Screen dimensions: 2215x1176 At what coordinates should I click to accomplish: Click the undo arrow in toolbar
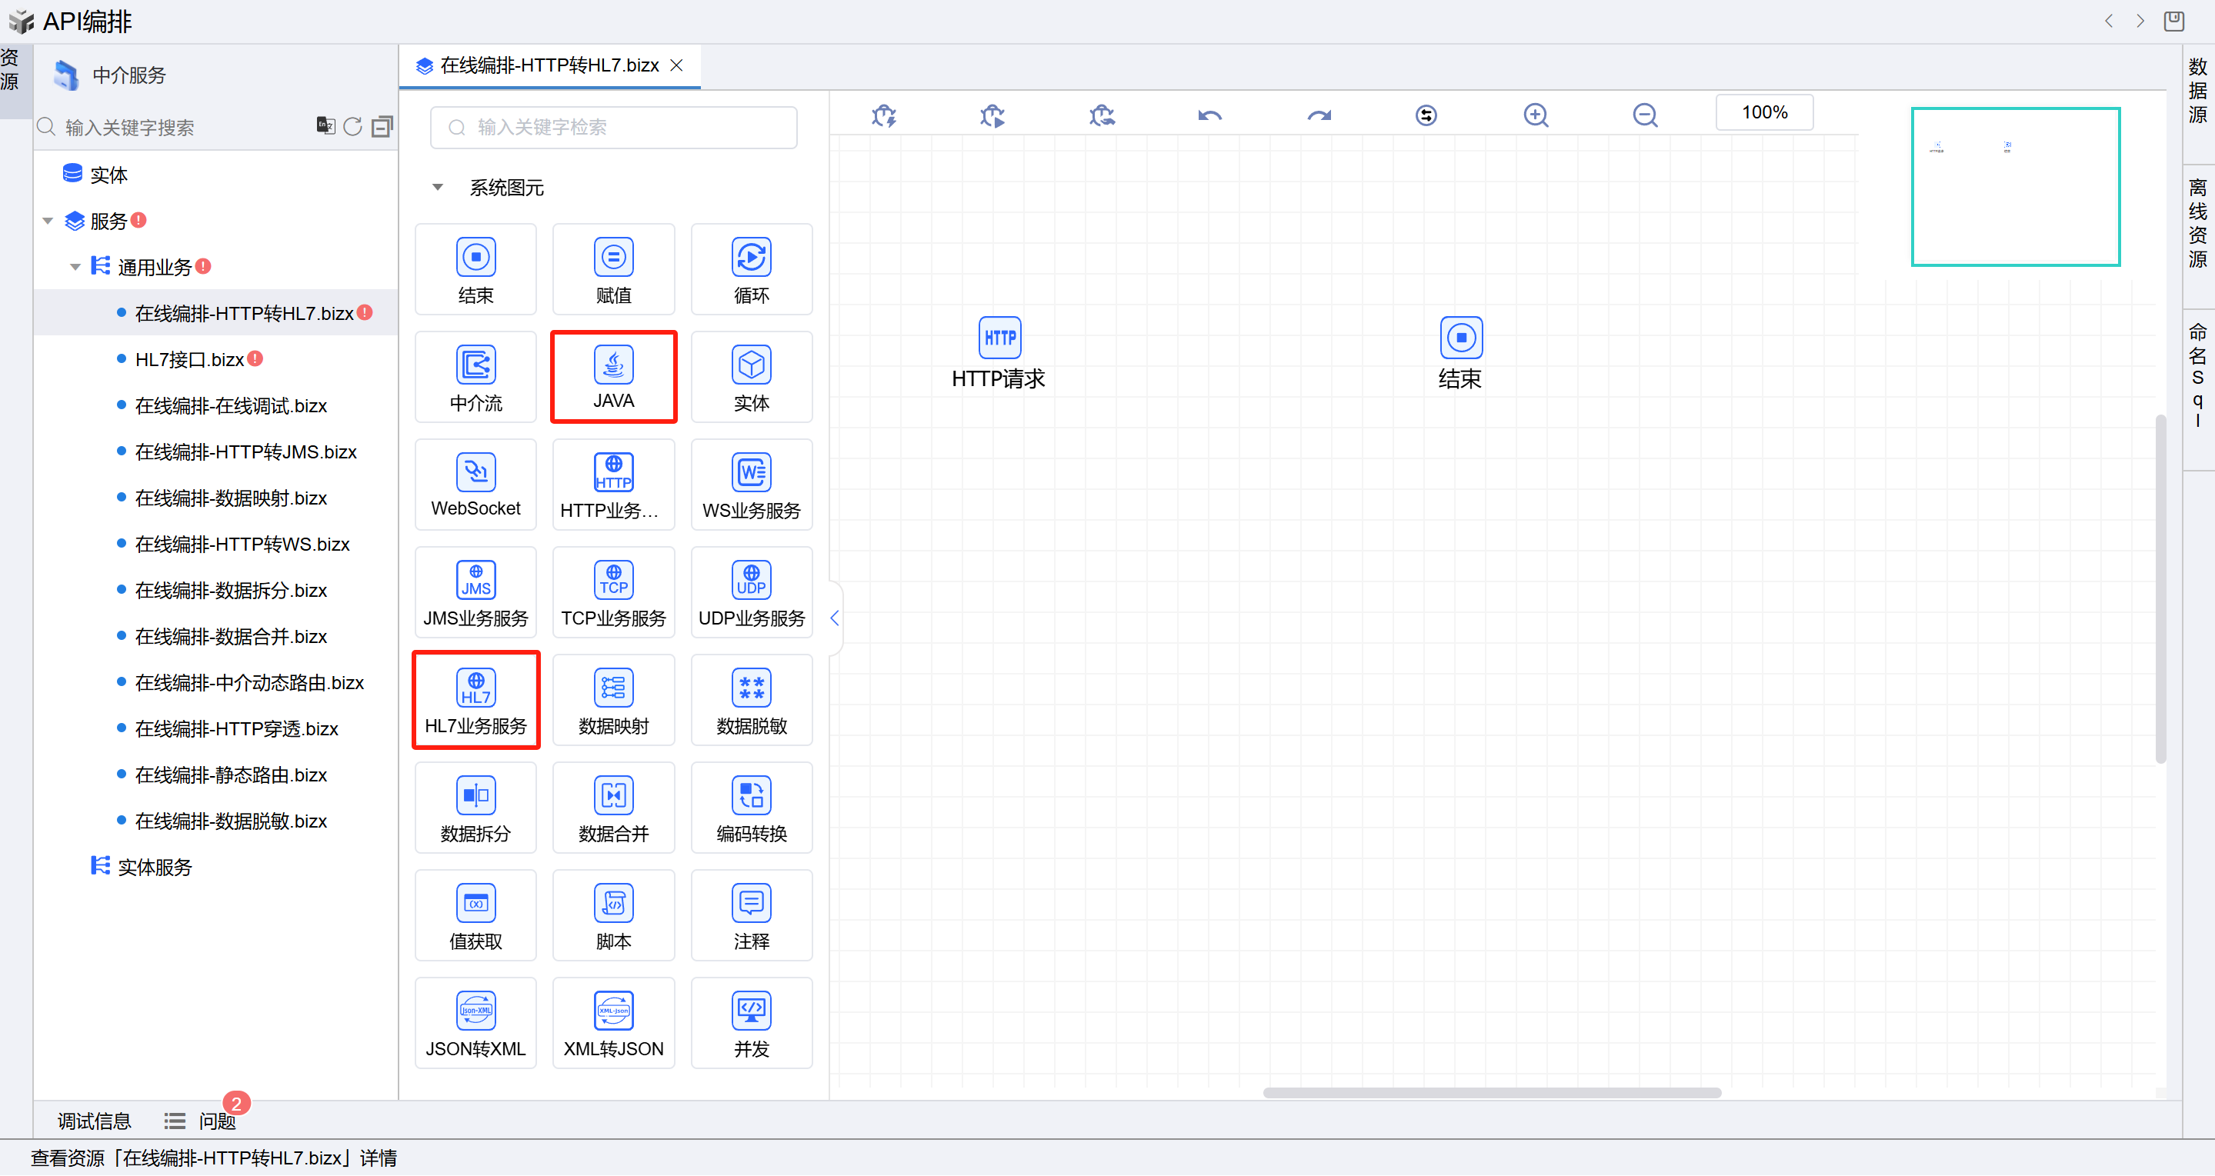pos(1209,115)
